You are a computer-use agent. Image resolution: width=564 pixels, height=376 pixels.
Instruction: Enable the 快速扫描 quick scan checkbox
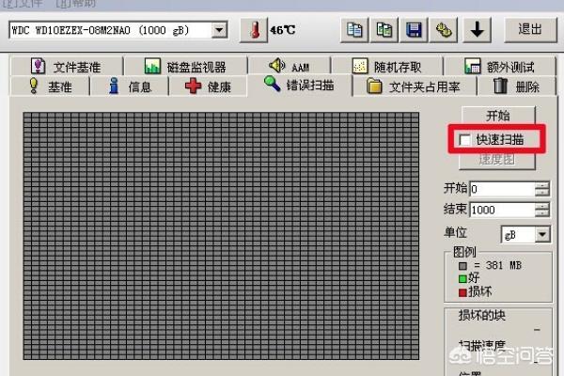(x=465, y=140)
